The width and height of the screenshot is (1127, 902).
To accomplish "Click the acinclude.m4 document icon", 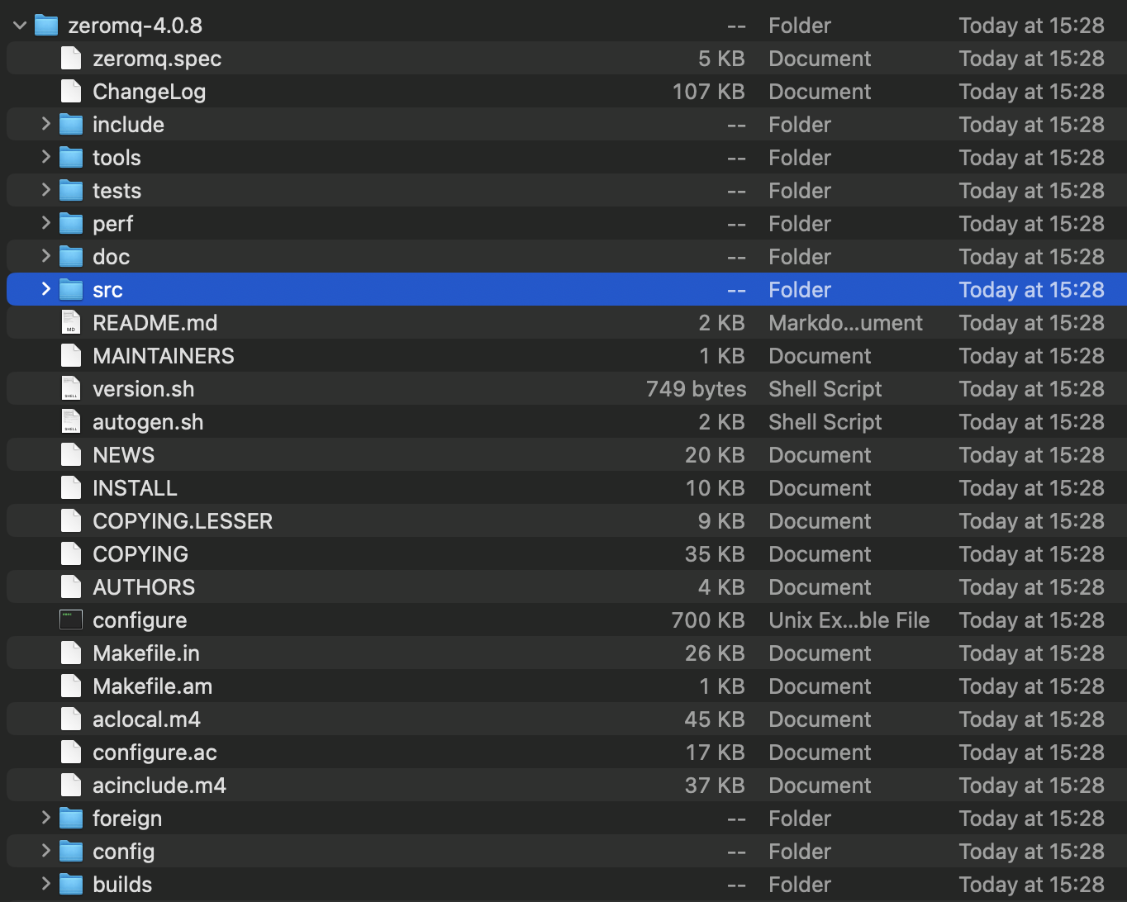I will (71, 786).
